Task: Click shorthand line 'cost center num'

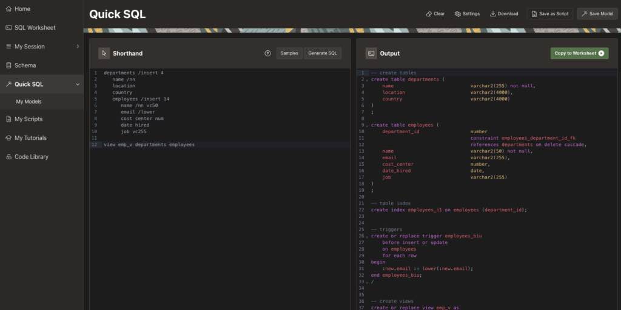Action: [142, 119]
